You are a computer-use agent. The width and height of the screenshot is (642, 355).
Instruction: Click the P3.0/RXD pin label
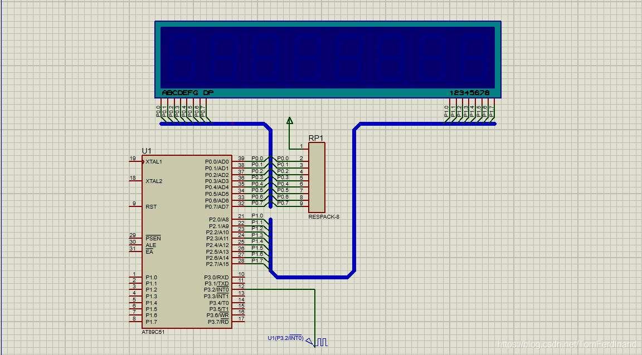coord(217,277)
